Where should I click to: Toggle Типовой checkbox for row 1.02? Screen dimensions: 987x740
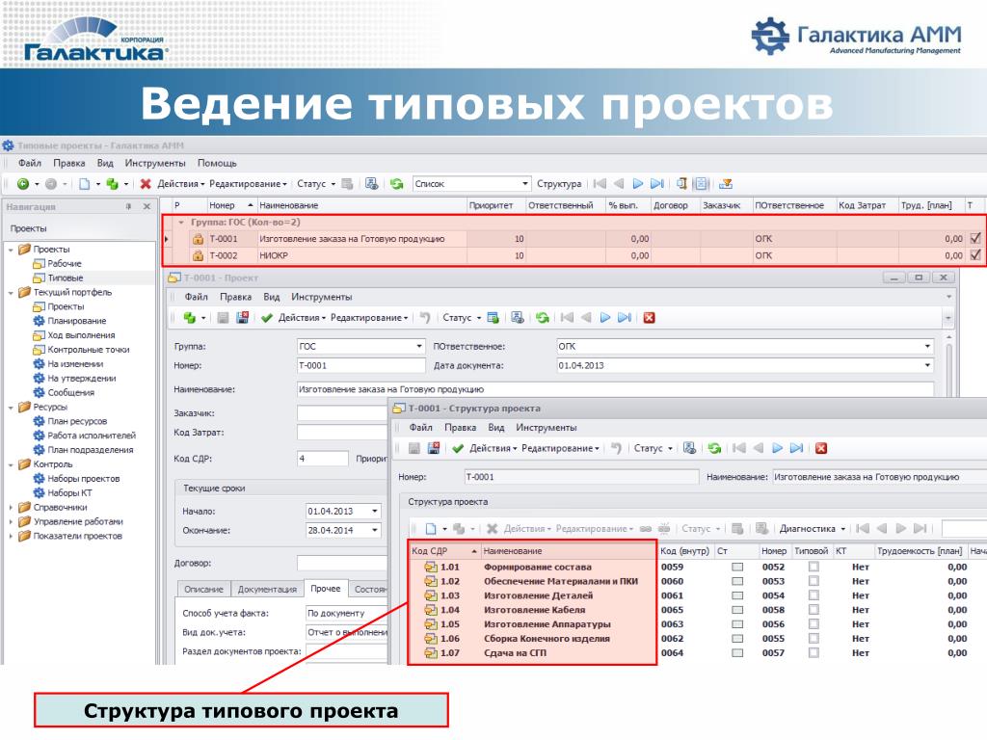point(814,581)
